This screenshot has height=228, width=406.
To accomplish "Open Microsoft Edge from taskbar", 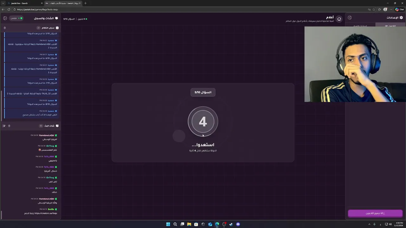I will [217, 224].
